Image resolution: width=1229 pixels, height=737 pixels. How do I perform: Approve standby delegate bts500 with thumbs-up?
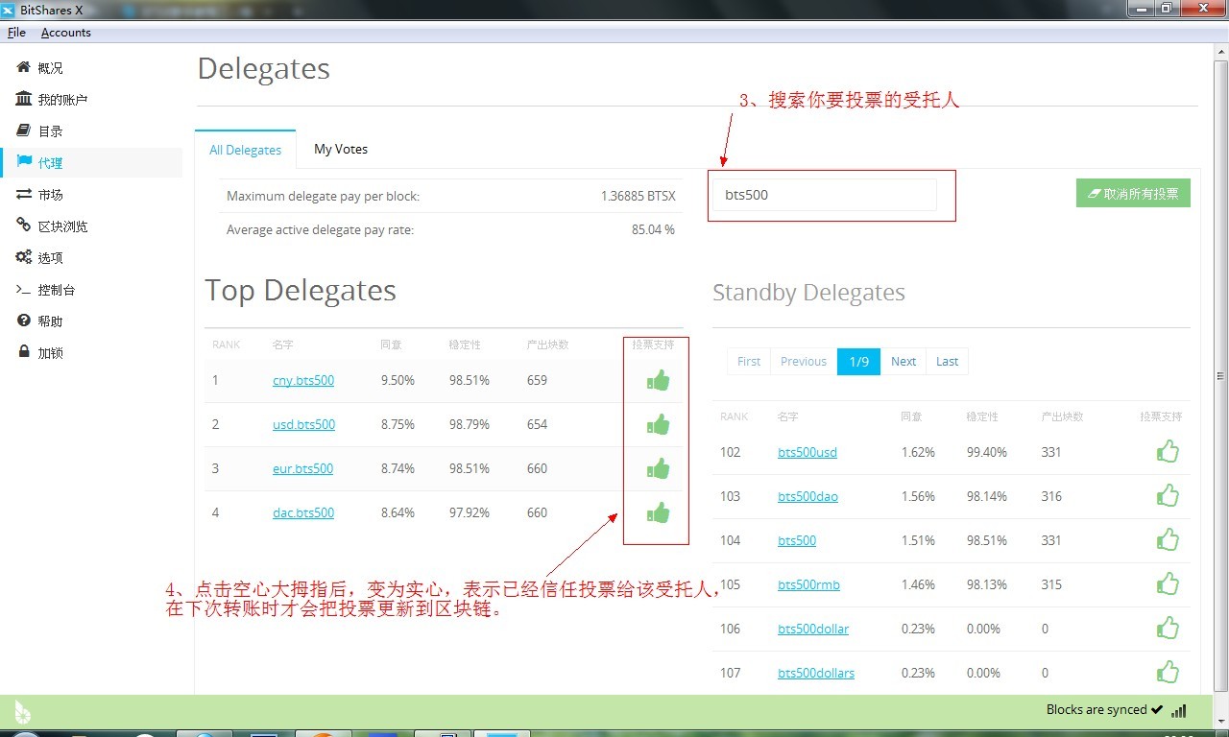coord(1168,539)
